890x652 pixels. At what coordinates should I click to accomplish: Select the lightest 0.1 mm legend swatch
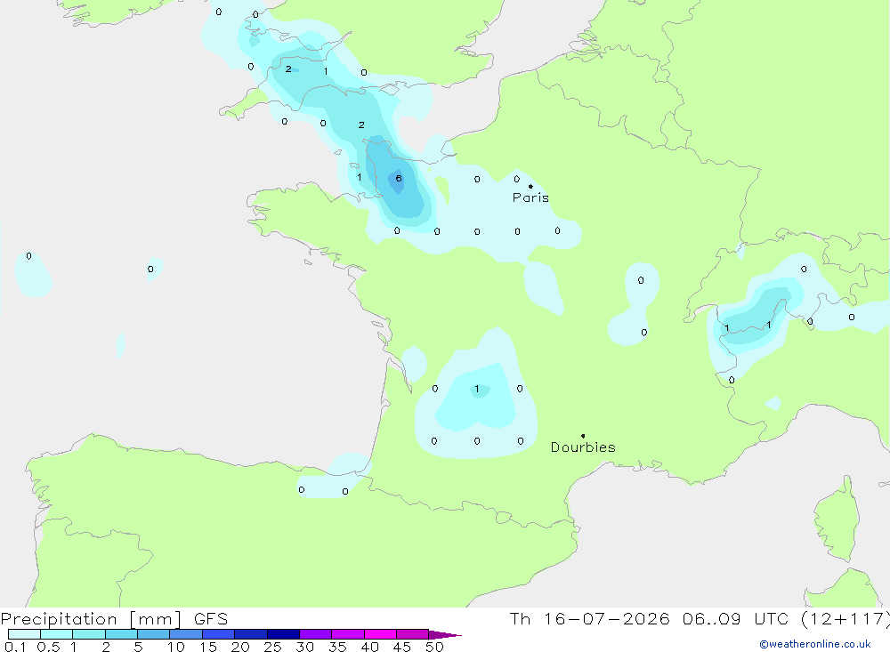tap(24, 634)
